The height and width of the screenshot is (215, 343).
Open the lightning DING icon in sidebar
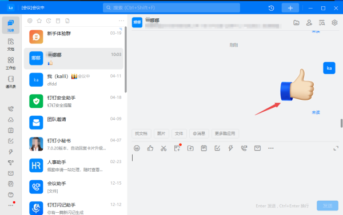(11, 152)
